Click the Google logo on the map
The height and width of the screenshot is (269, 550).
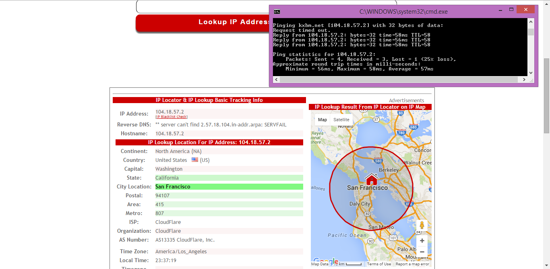[325, 261]
